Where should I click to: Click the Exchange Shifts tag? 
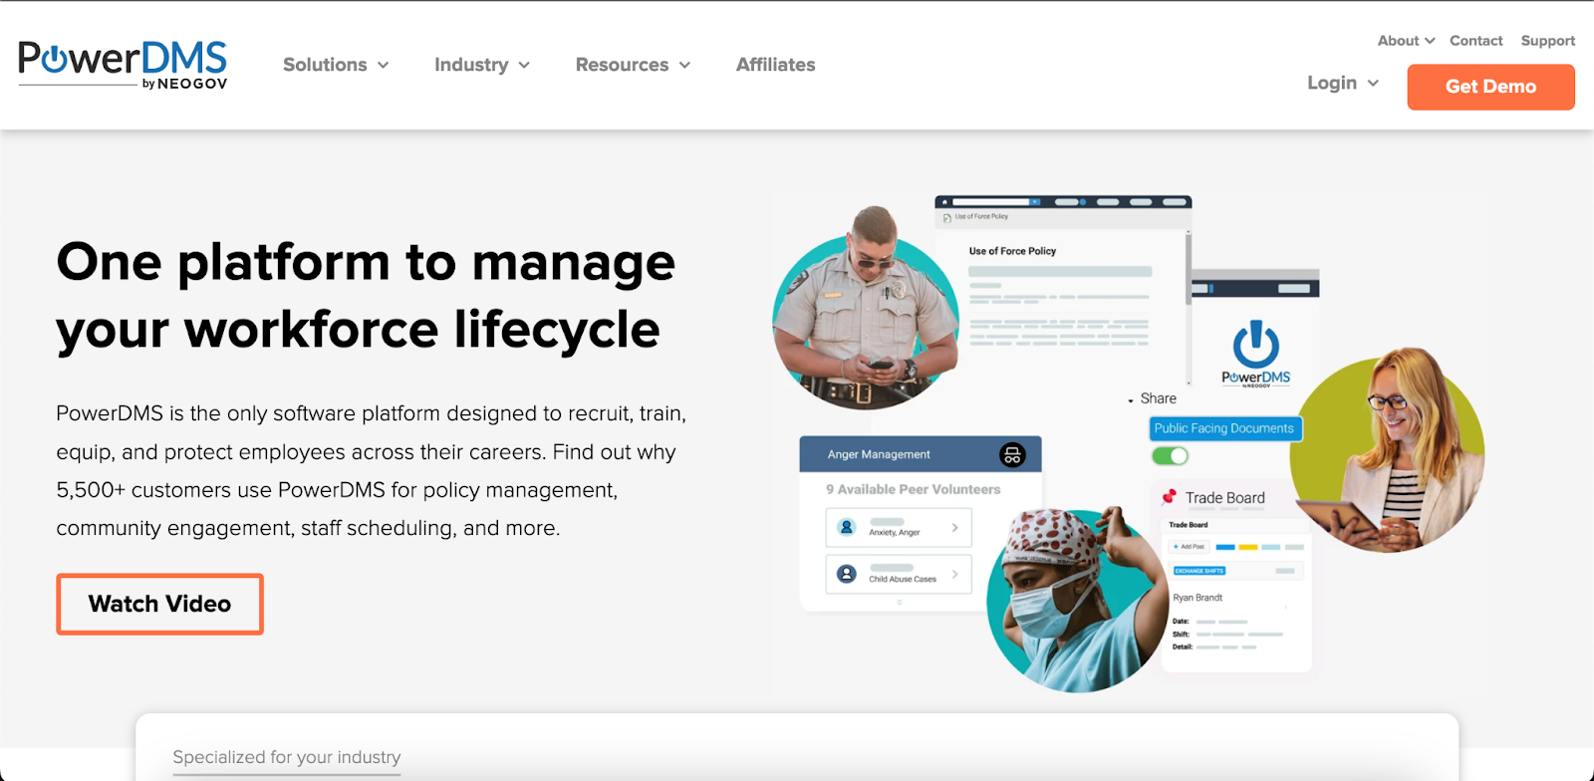[1199, 571]
